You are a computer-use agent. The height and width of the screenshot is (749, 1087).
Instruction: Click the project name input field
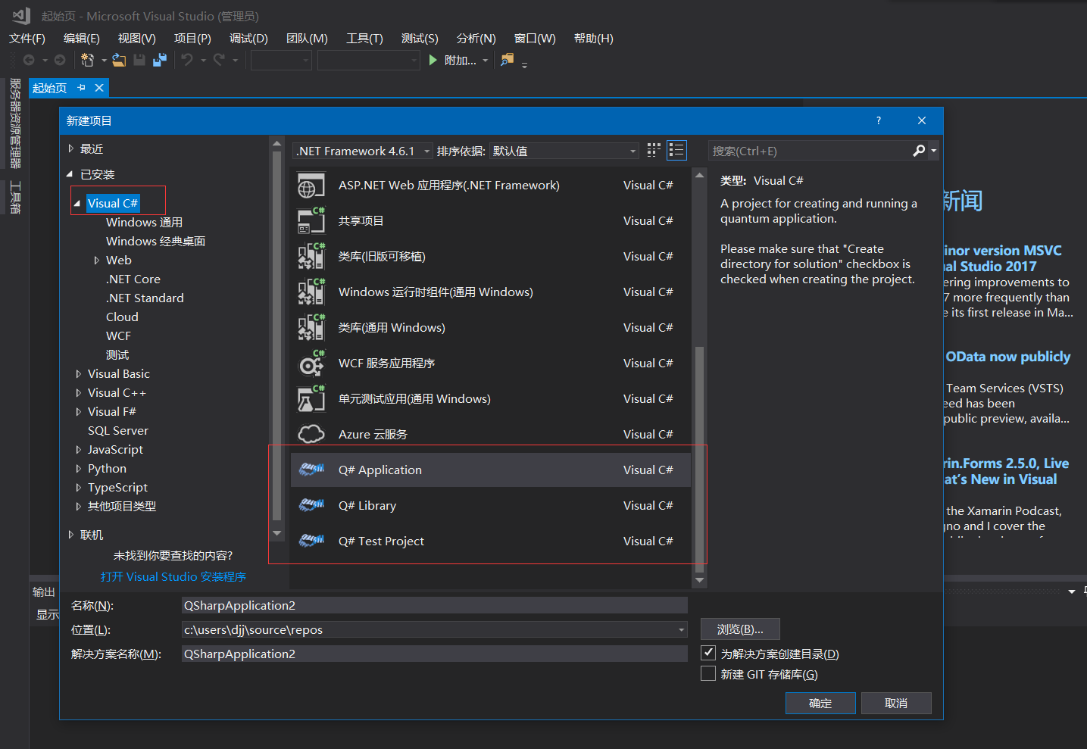tap(435, 605)
